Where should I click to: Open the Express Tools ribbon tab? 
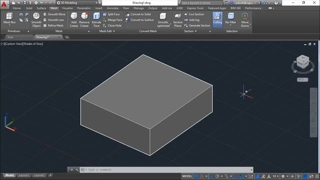(x=195, y=8)
